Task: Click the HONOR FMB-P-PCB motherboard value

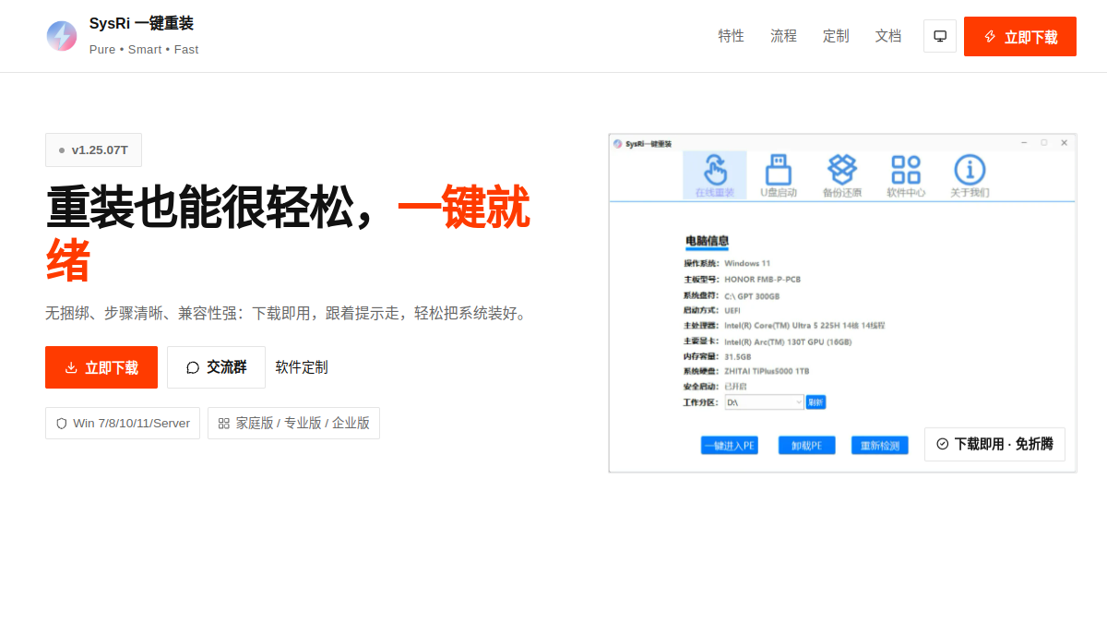Action: (763, 280)
